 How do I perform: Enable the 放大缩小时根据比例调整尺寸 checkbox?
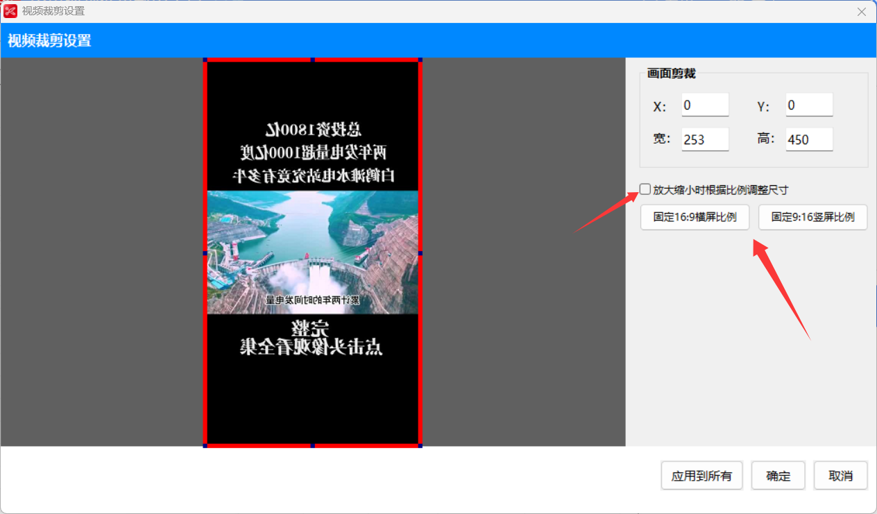[645, 189]
